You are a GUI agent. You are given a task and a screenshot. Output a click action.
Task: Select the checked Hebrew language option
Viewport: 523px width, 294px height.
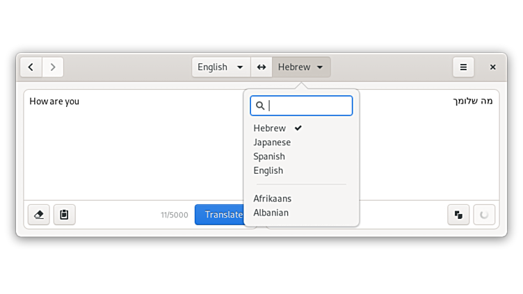tap(270, 129)
